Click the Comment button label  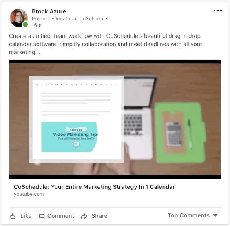tap(61, 216)
